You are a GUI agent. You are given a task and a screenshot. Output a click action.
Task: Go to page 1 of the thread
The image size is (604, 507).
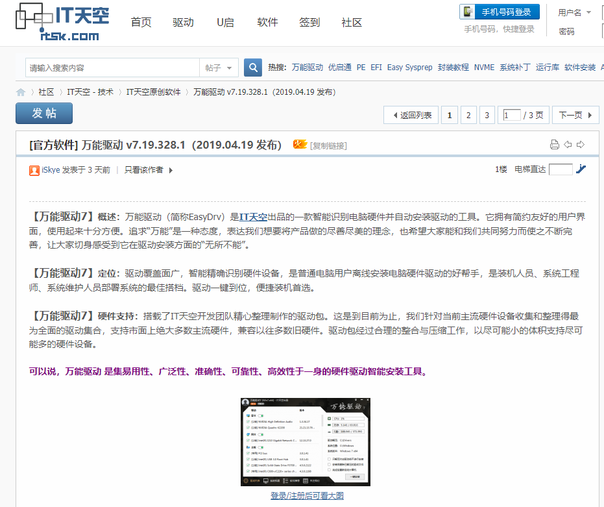(450, 116)
